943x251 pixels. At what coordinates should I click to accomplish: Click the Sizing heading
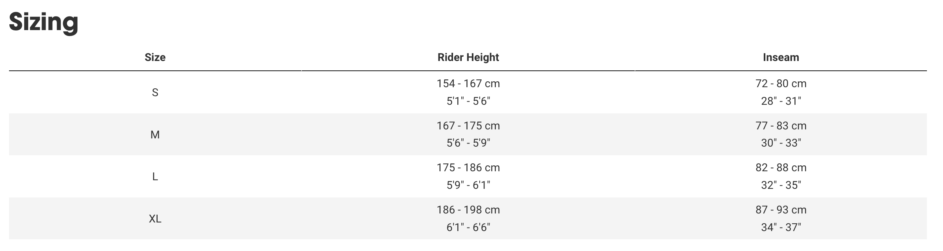(x=44, y=22)
